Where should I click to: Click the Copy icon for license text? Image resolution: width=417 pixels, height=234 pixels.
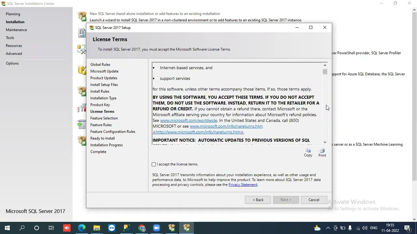click(x=308, y=152)
